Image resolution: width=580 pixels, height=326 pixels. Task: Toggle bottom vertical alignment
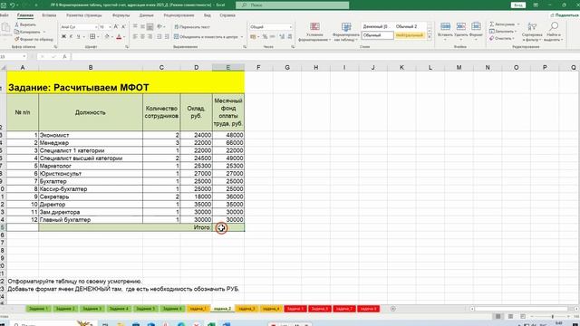[x=150, y=26]
